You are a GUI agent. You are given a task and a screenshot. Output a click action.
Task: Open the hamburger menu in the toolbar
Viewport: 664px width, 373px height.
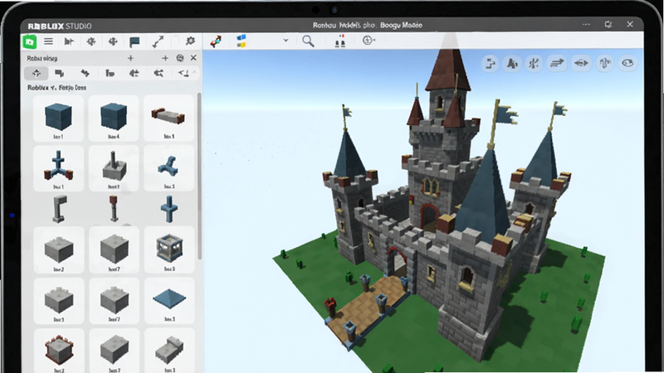pos(49,41)
